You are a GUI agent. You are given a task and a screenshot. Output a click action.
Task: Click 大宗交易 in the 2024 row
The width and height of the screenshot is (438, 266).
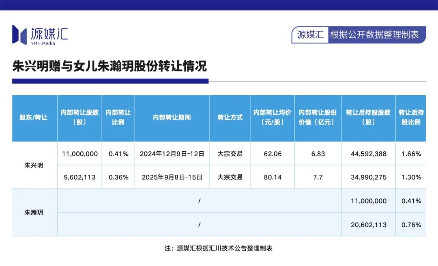[230, 154]
